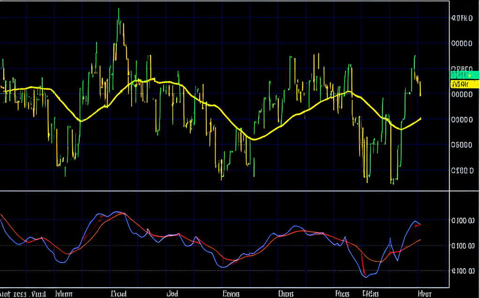
Task: Click the 2023 date label at the time axis start
Action: click(x=23, y=294)
